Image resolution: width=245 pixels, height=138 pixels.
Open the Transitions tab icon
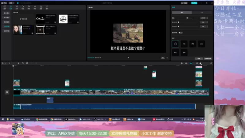(35, 7)
